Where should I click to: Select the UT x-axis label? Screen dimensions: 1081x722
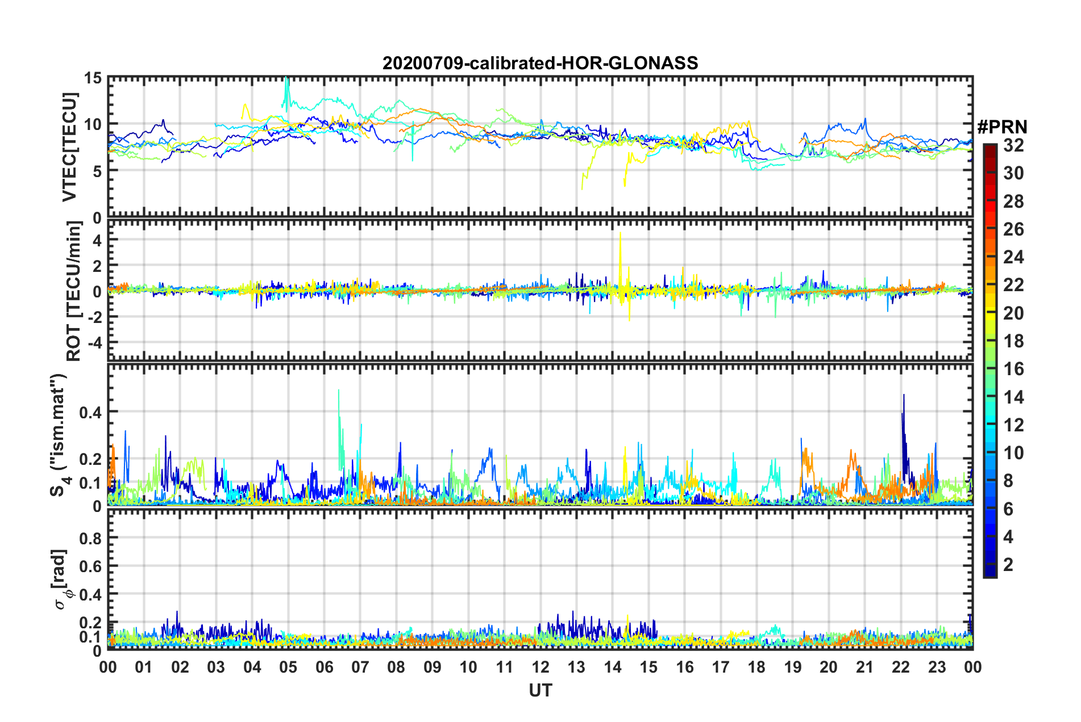[x=540, y=690]
